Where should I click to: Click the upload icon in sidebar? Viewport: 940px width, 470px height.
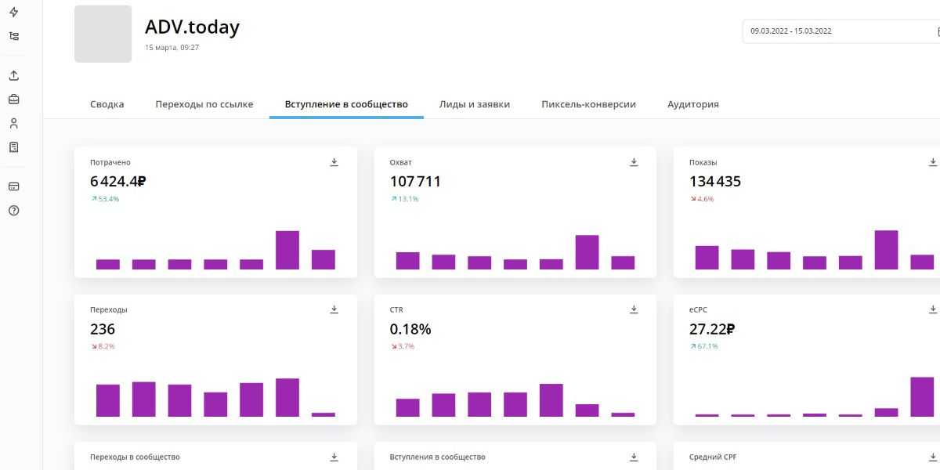pyautogui.click(x=13, y=76)
